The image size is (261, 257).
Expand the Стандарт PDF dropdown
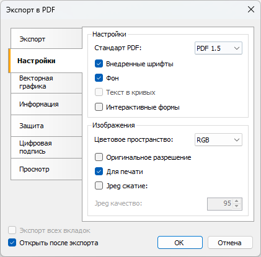click(x=218, y=48)
